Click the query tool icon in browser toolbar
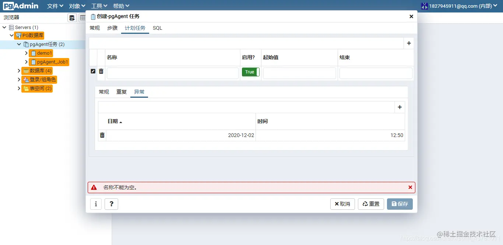503x245 pixels. (72, 18)
